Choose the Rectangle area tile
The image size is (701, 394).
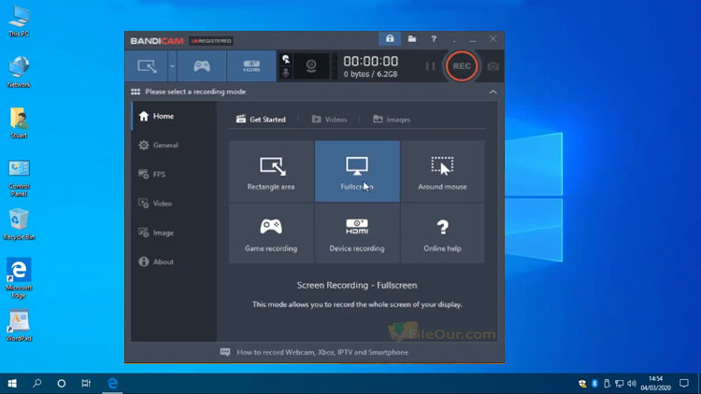(x=271, y=172)
